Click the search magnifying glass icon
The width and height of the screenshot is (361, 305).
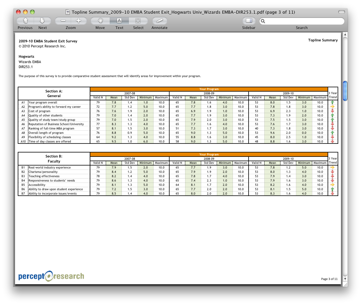263,21
